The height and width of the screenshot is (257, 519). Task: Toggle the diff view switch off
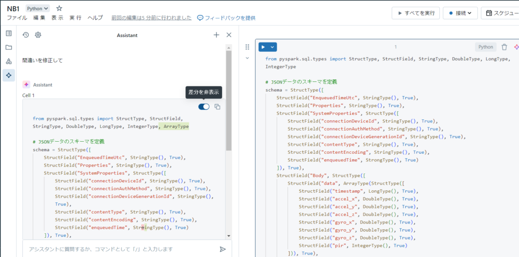(x=204, y=107)
